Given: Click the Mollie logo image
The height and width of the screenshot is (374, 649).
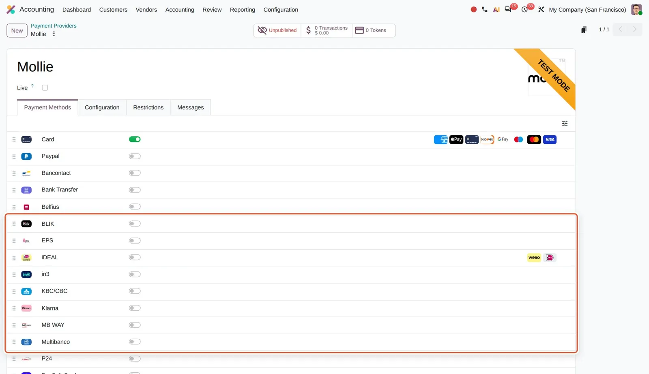Looking at the screenshot, I should click(x=546, y=77).
